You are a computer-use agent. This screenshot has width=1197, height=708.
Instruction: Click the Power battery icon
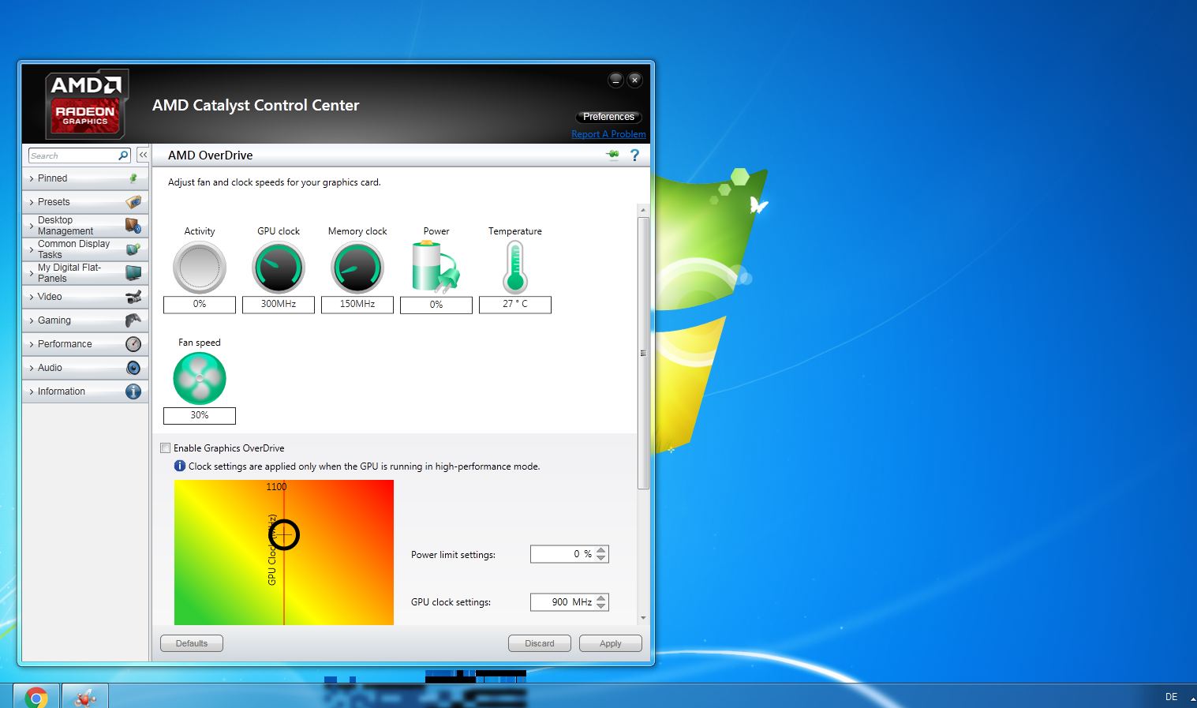point(436,268)
